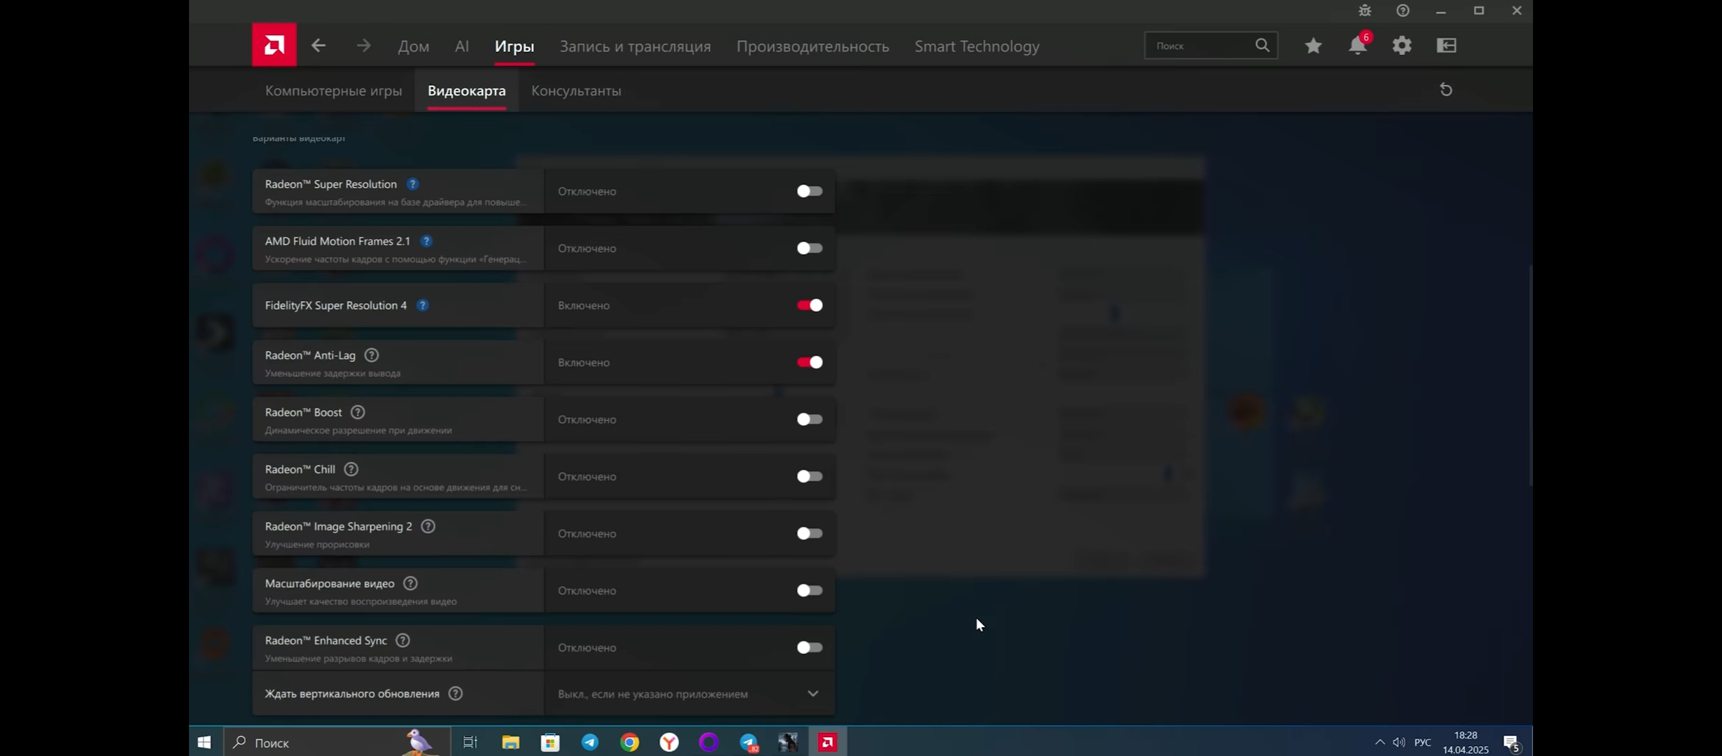Show help for Radeon Boost
This screenshot has height=756, width=1722.
[x=358, y=412]
